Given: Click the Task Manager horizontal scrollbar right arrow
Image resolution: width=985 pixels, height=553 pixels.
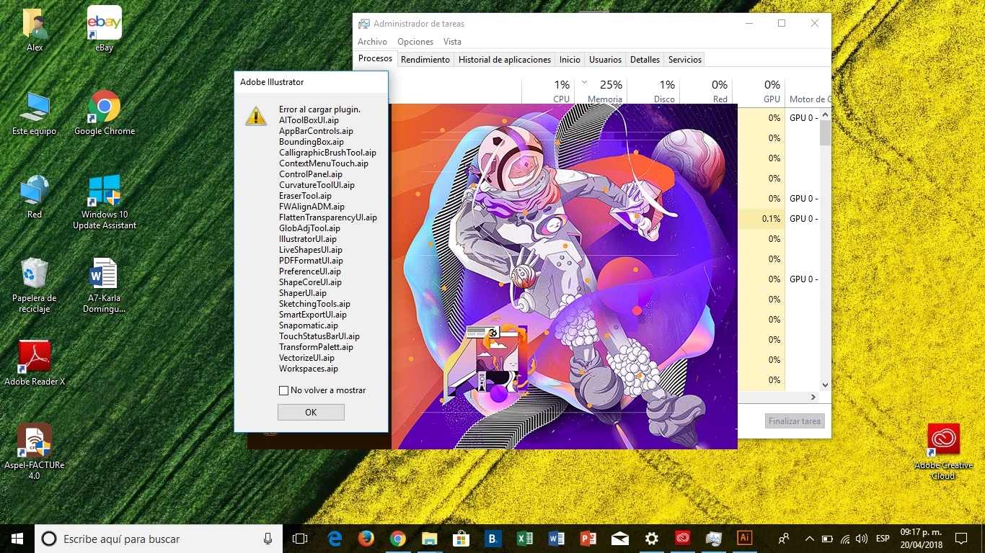Looking at the screenshot, I should point(813,397).
